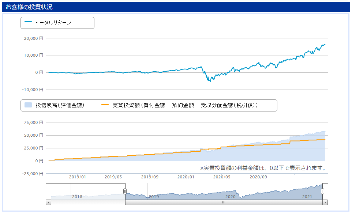This screenshot has width=352, height=212.
Task: Click the light blue 投信残高 legend swatch
Action: 28,105
